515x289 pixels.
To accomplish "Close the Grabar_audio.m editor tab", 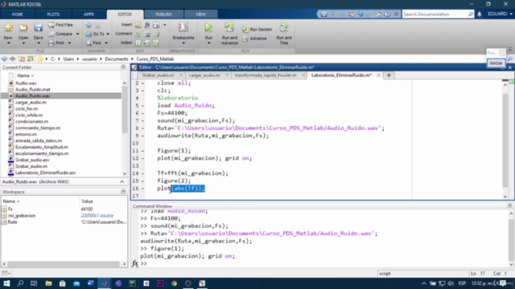I will [x=180, y=75].
